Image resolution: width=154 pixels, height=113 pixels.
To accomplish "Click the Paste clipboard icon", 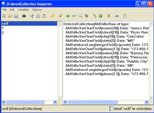I will click(x=44, y=16).
